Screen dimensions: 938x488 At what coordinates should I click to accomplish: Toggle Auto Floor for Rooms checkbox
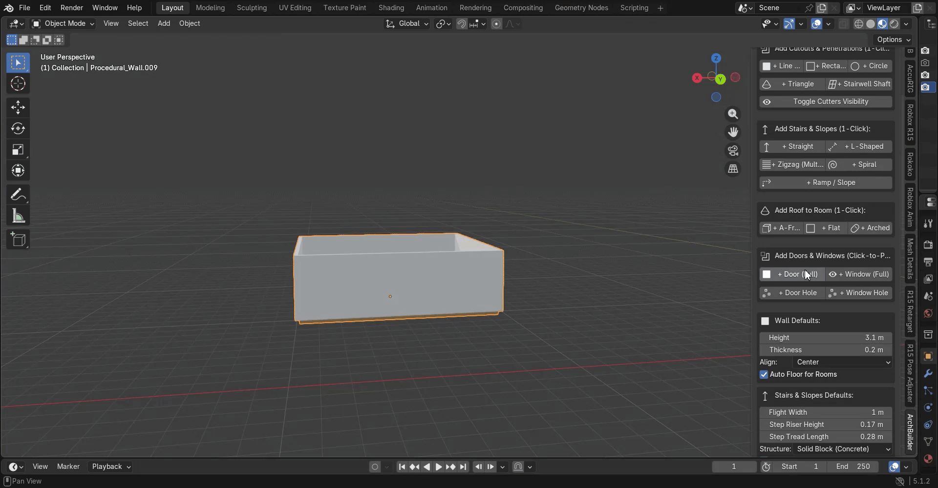pyautogui.click(x=764, y=375)
